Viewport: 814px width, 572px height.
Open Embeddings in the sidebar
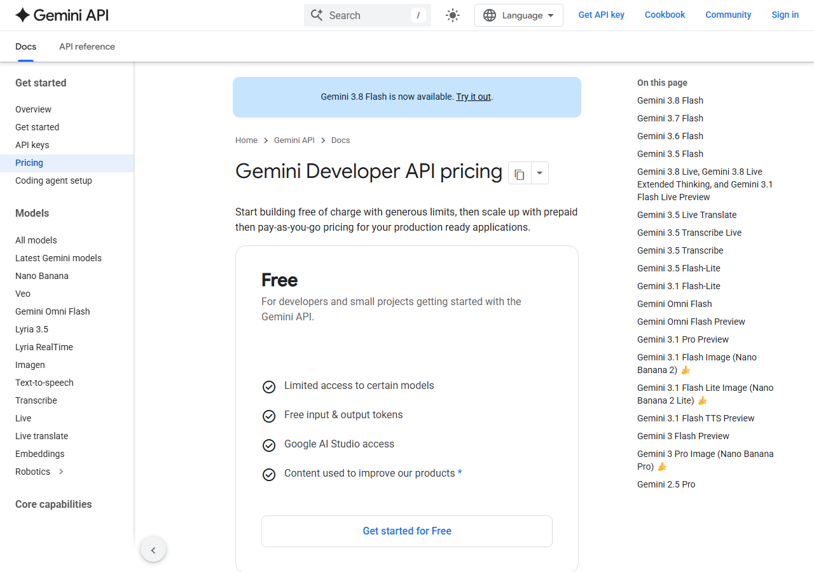(40, 454)
